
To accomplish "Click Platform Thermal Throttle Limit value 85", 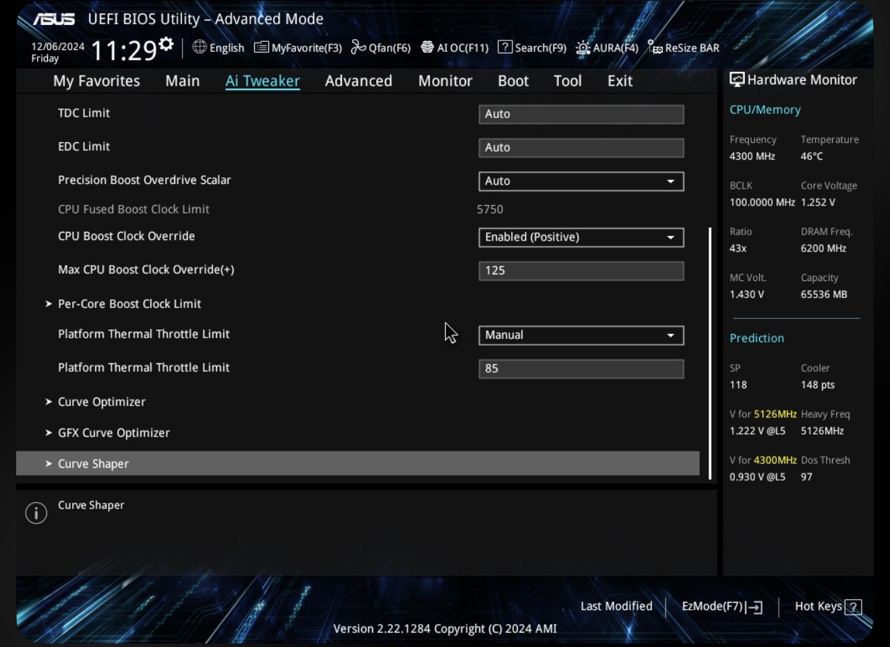I will click(581, 369).
